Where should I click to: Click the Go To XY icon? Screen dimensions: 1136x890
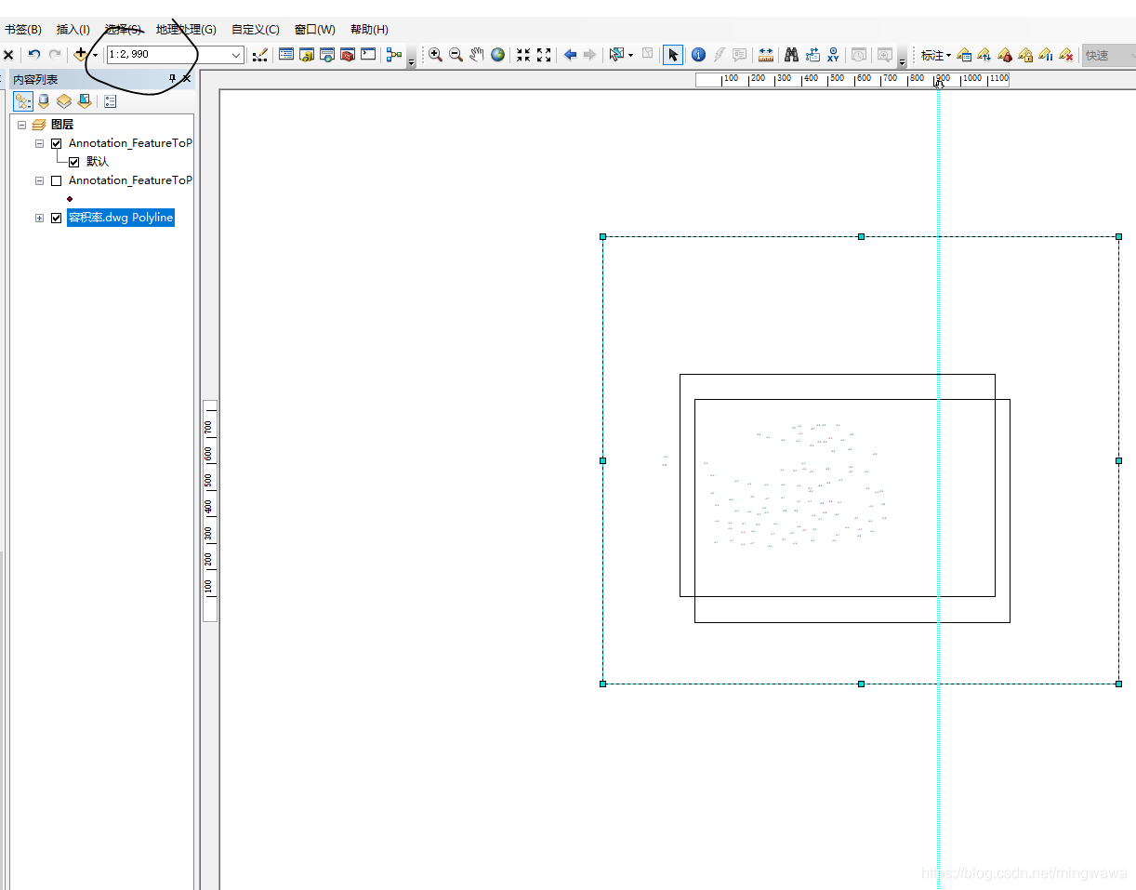click(x=833, y=55)
